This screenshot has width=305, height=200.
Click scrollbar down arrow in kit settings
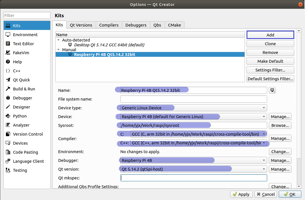coord(299,186)
